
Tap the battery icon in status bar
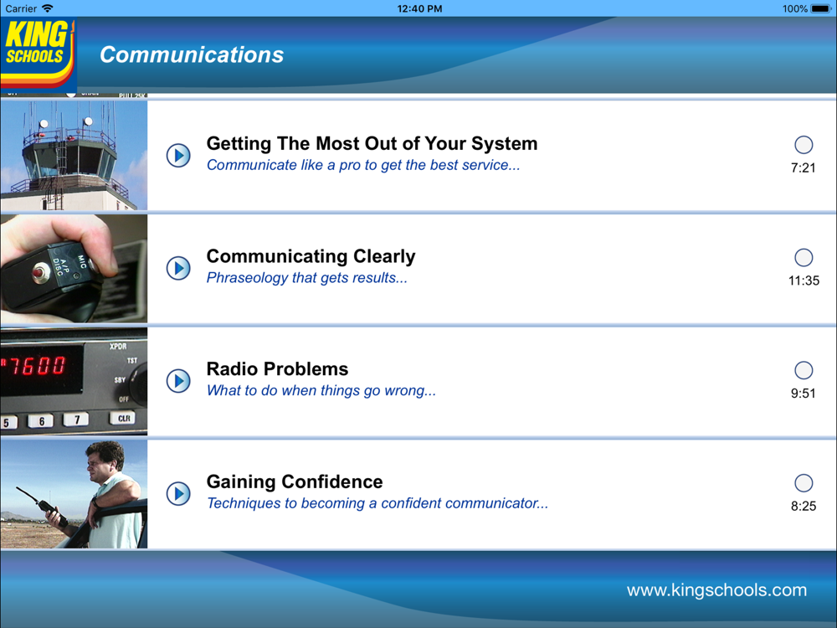(x=821, y=8)
